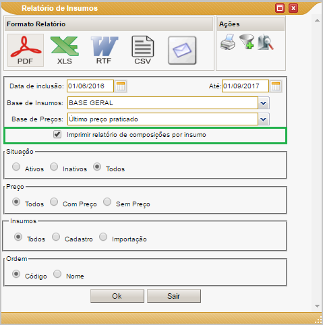
Task: Select the PDF report format
Action: tap(26, 50)
